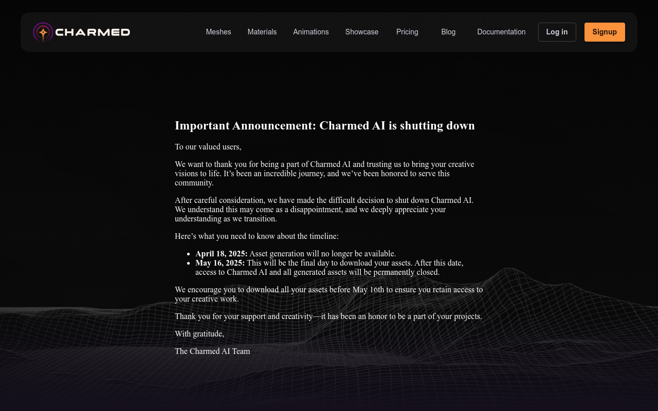Click the 'We encourage you to download' paragraph

(x=329, y=294)
